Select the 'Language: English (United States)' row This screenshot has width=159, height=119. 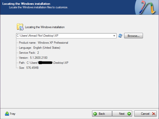[x=40, y=48]
